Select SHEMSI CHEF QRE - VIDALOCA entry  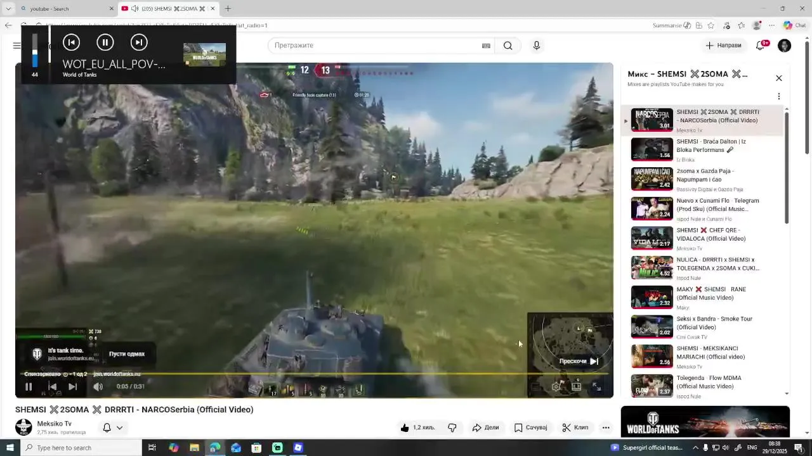704,239
